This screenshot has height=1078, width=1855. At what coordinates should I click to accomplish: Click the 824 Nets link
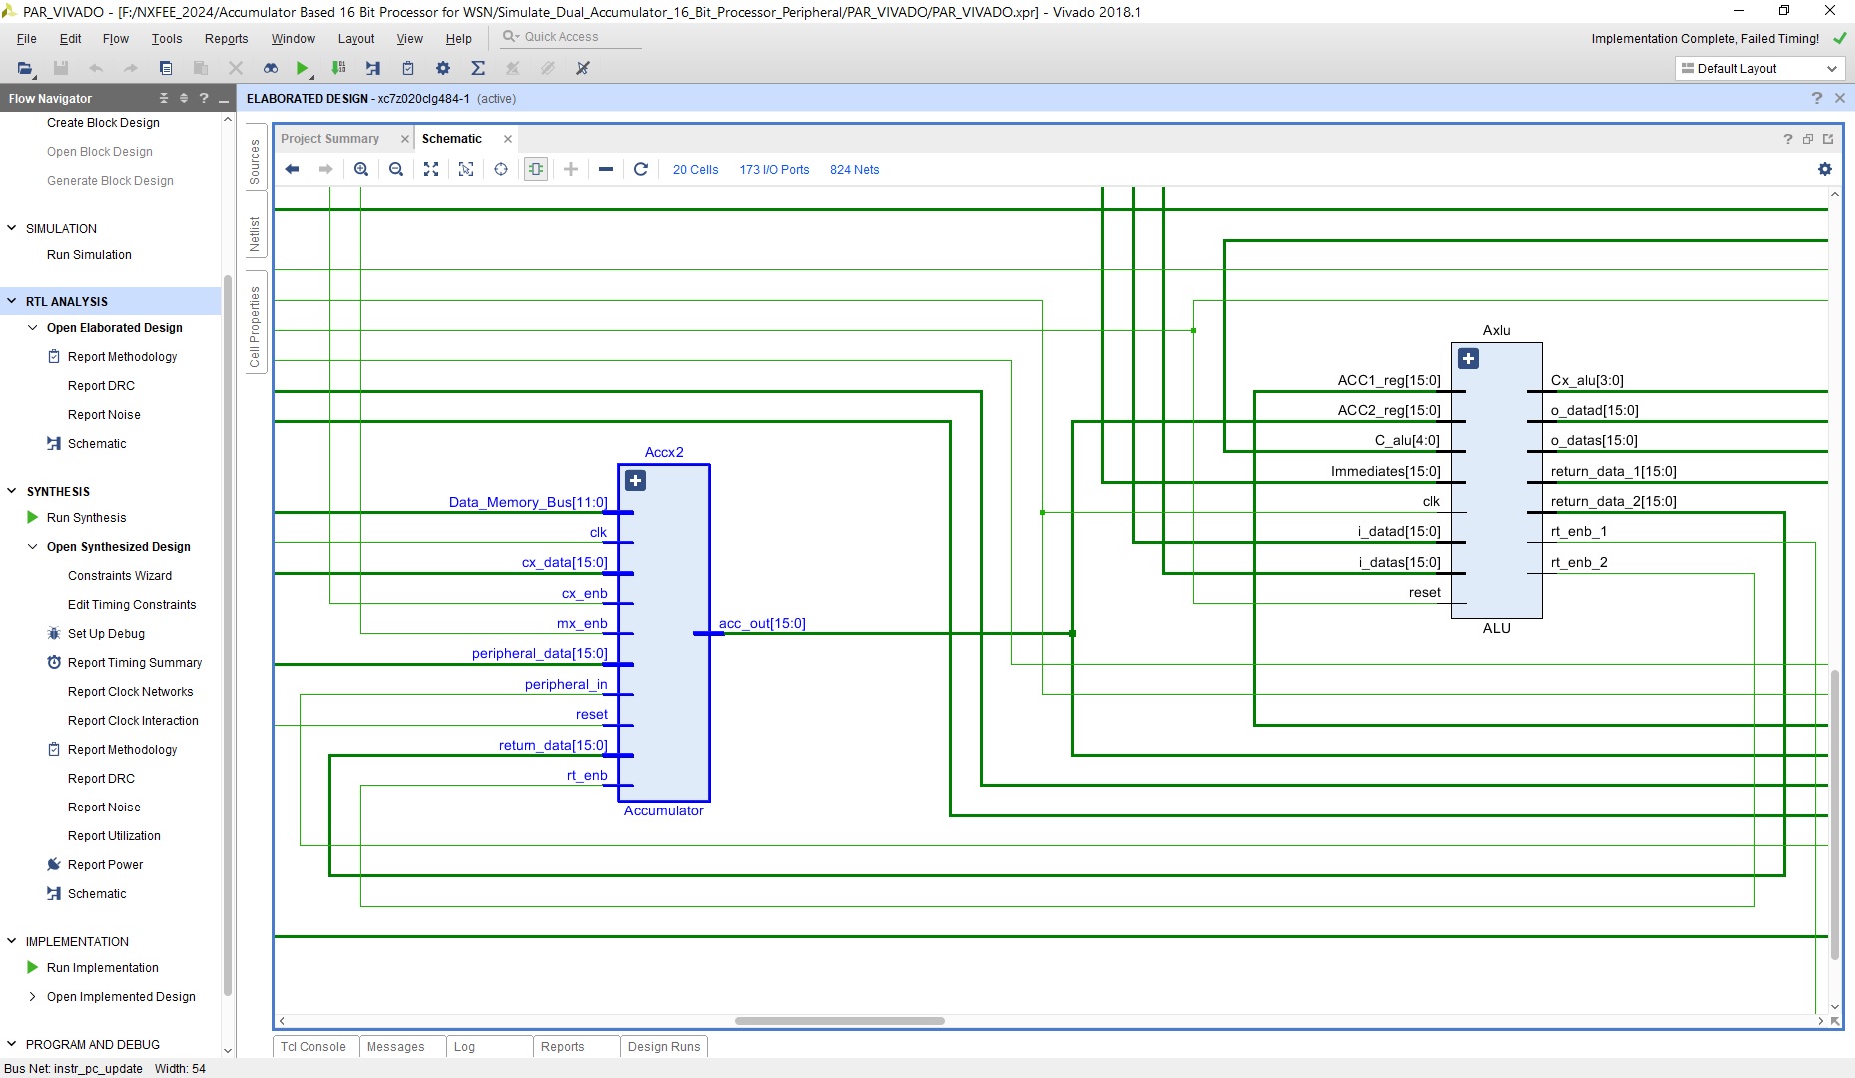click(855, 169)
